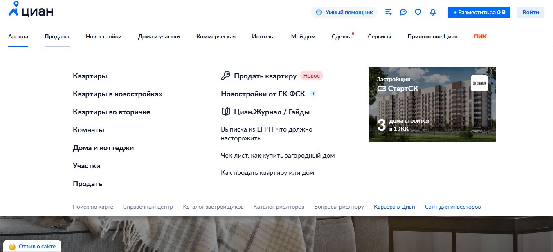
Task: Open the compare list icon
Action: (389, 12)
